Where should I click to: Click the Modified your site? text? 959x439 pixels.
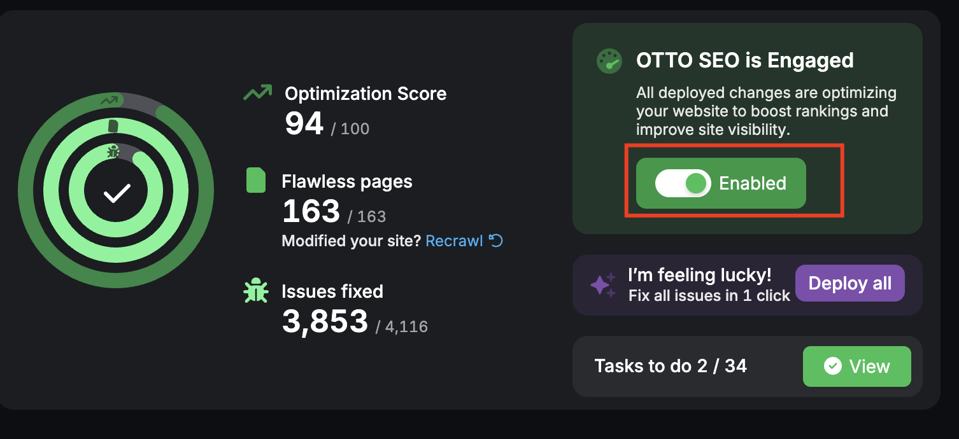pyautogui.click(x=352, y=241)
